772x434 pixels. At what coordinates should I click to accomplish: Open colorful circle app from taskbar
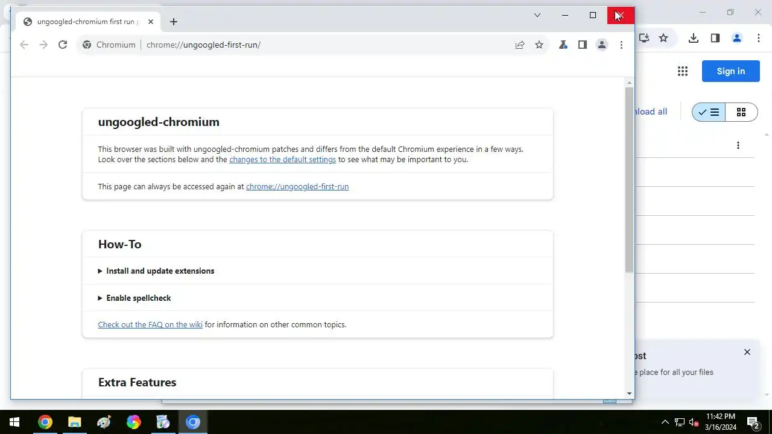134,422
